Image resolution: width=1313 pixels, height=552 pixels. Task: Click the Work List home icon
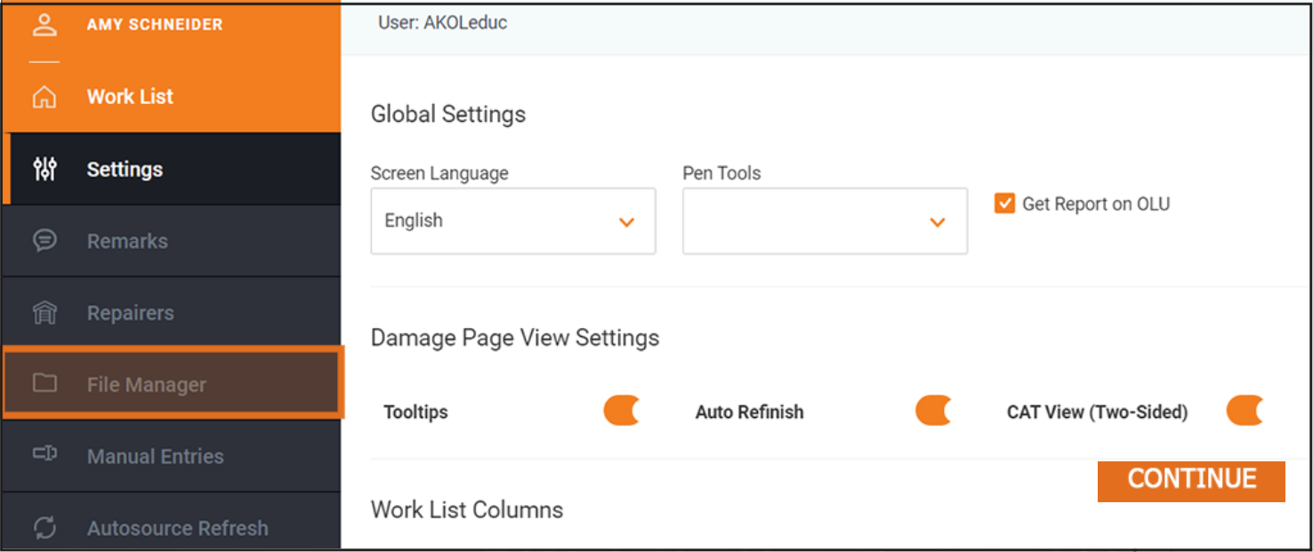click(44, 97)
